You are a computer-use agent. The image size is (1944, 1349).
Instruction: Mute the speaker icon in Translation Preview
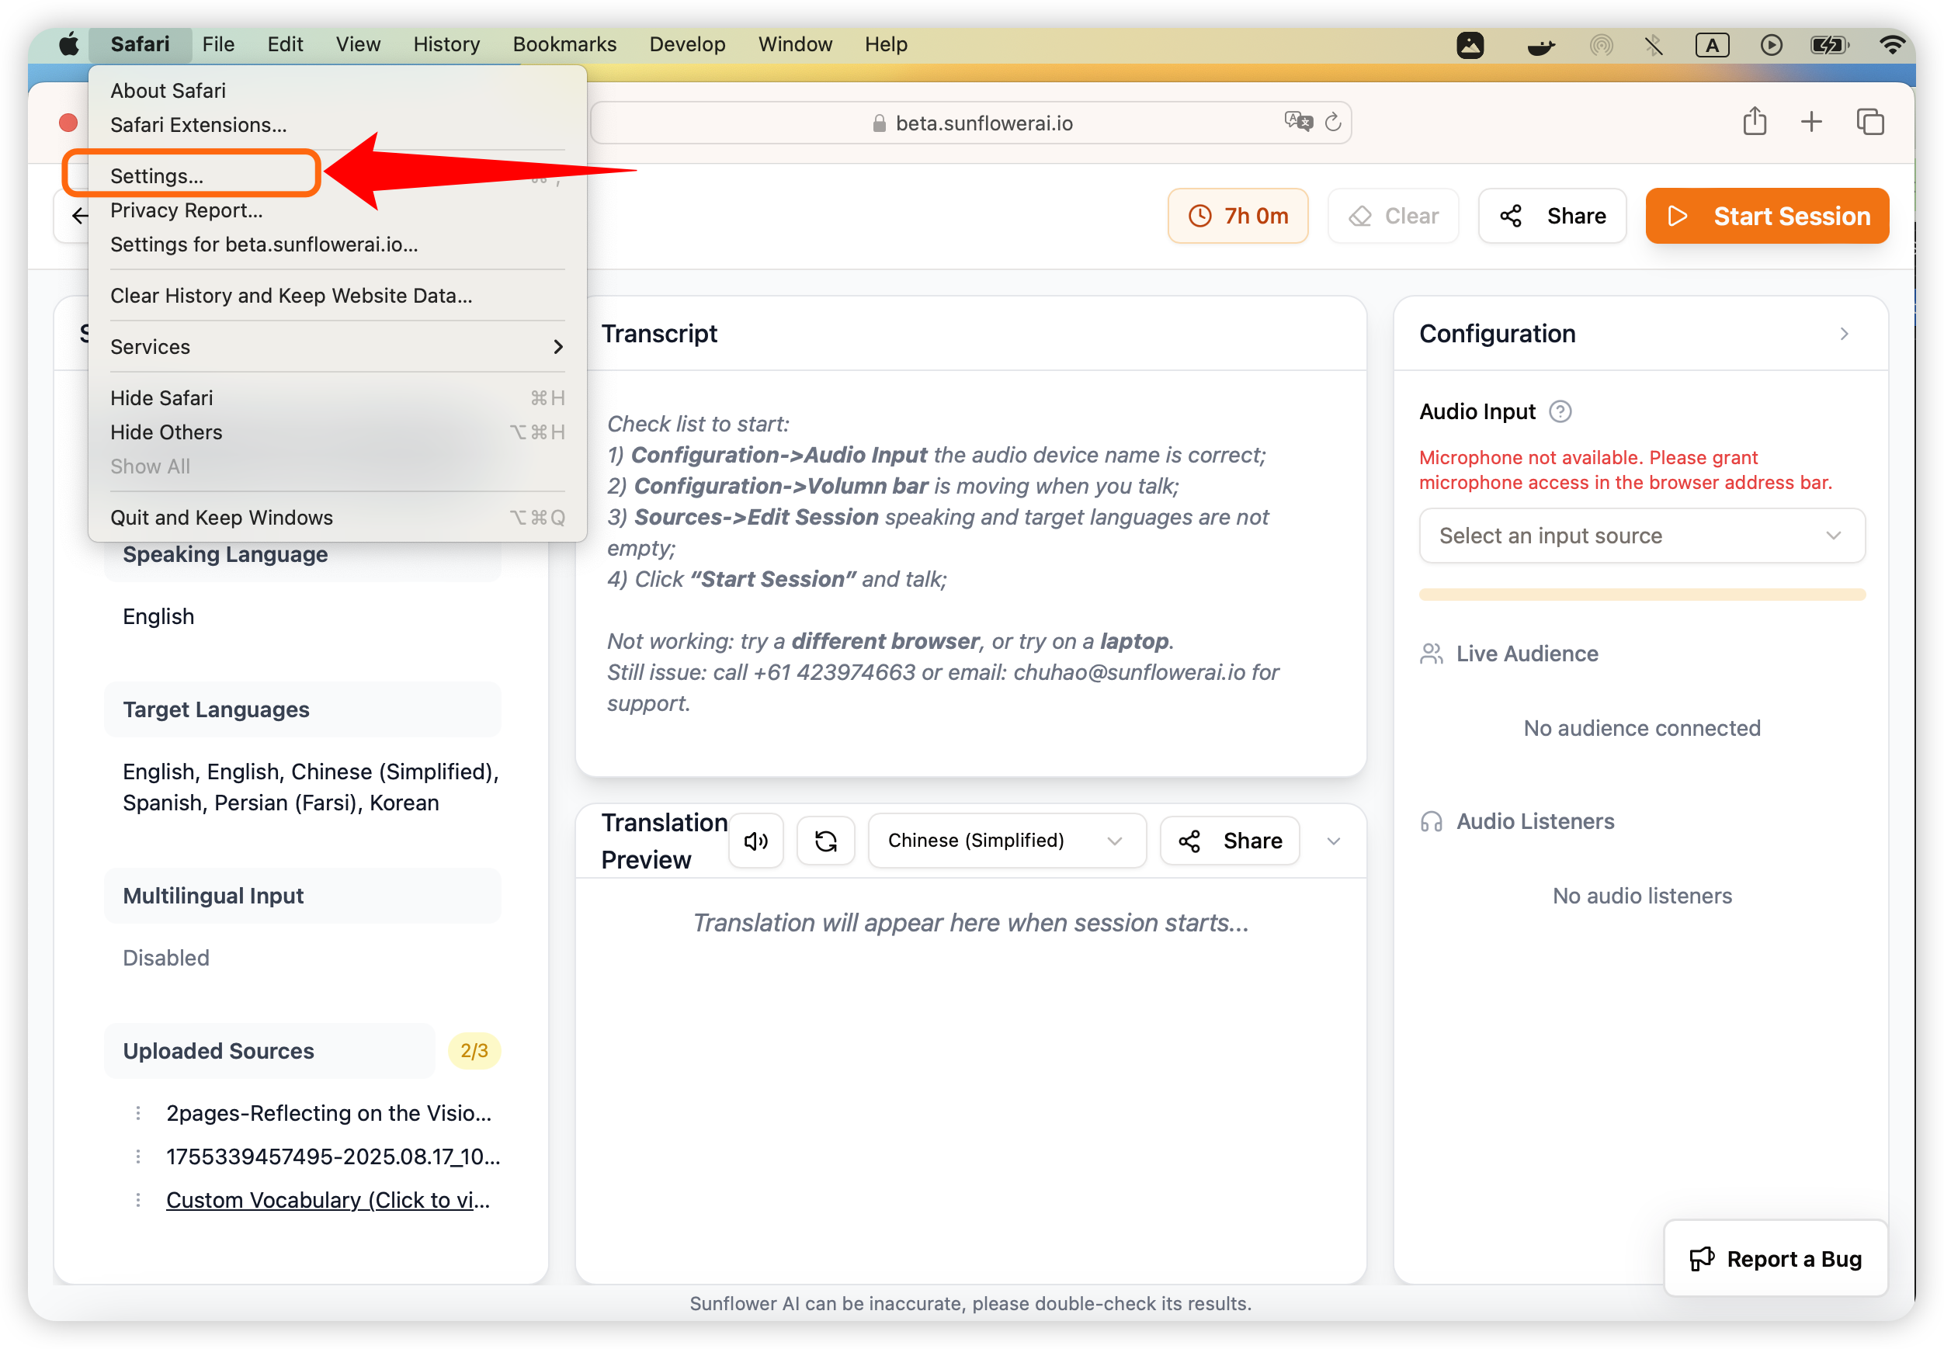click(x=755, y=840)
